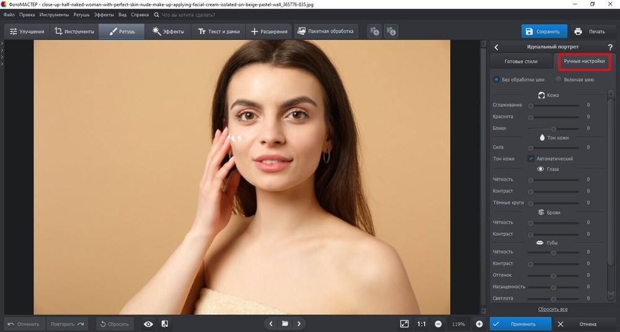Click the back chevron in Идеальный портрет panel
Viewport: 620px width, 332px height.
point(496,47)
